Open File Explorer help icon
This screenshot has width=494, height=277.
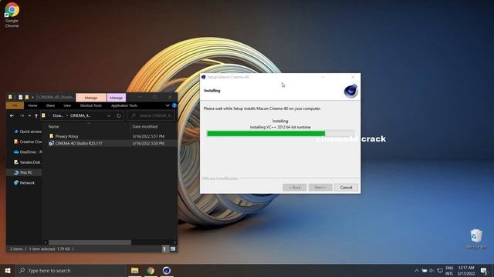tap(174, 105)
